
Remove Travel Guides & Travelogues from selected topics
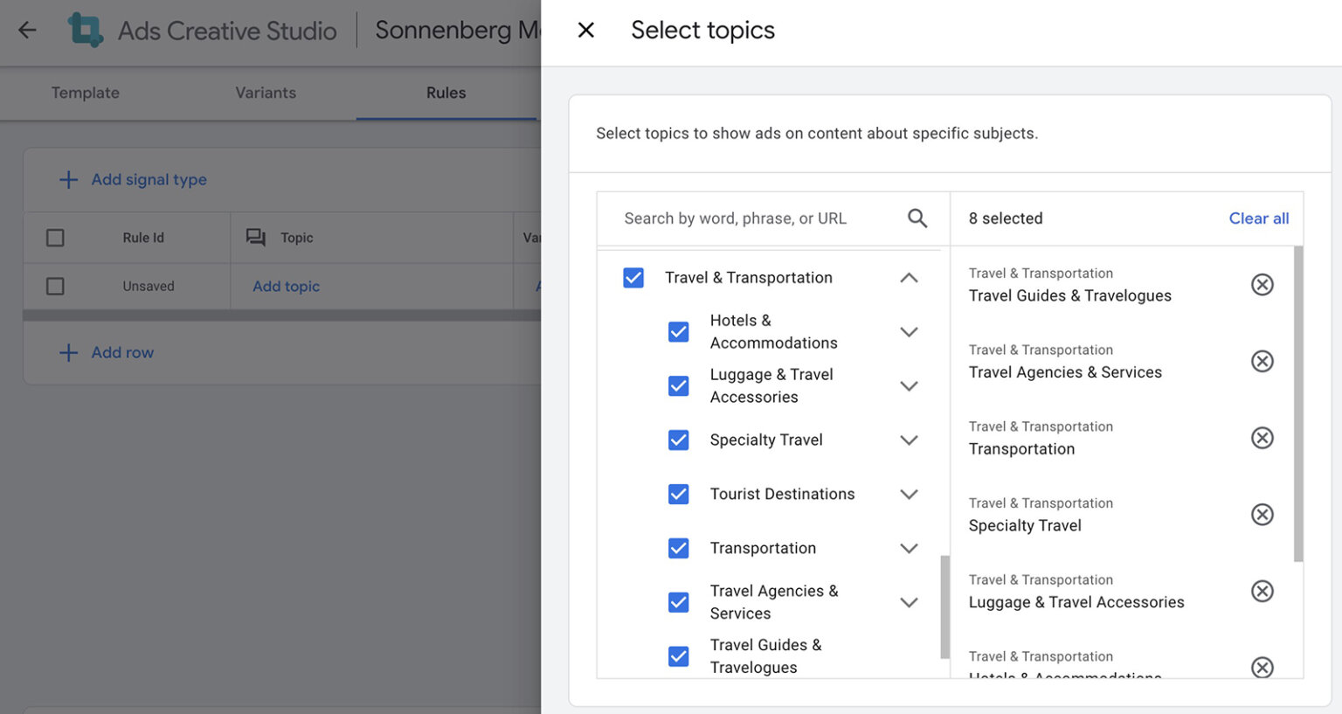(1262, 284)
